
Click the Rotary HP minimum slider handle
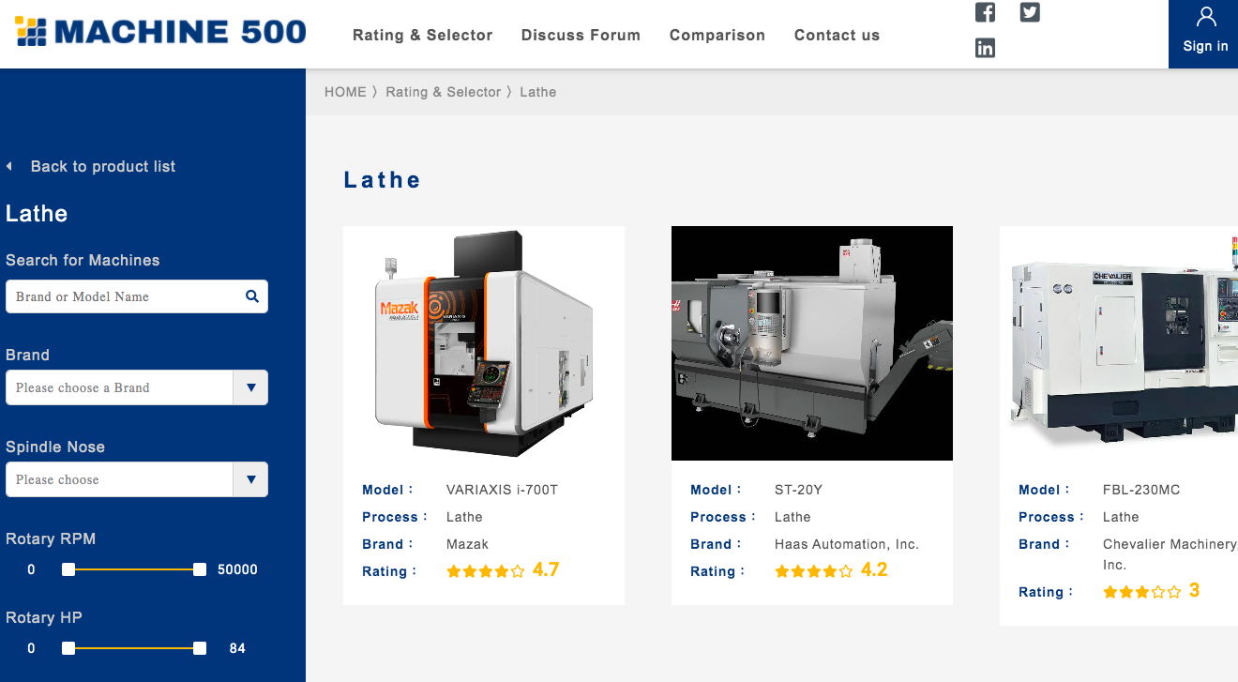click(68, 648)
